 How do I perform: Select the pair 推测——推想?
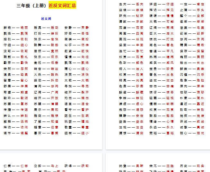coord(46,116)
